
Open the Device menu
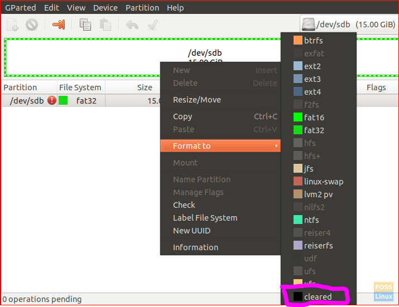coord(105,8)
